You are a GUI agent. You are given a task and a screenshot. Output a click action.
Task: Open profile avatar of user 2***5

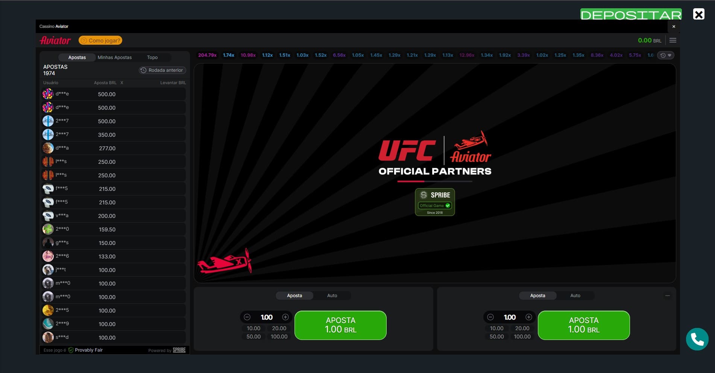[48, 310]
